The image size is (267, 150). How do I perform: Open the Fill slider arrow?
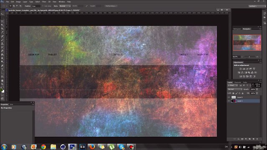(257, 93)
